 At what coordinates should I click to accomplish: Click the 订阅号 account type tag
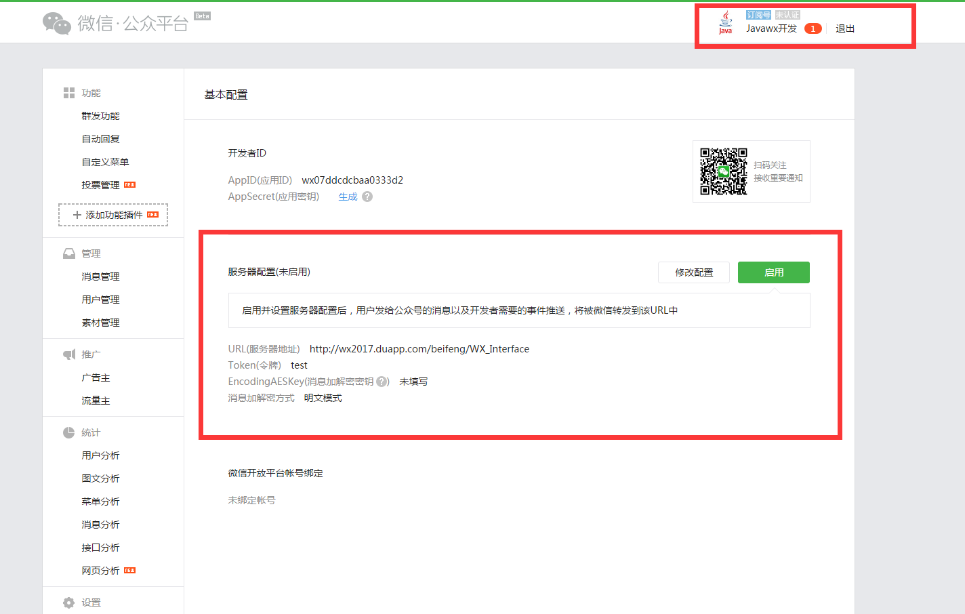758,15
